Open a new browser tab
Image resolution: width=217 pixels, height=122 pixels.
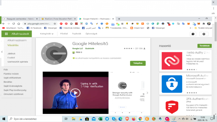pos(119,19)
